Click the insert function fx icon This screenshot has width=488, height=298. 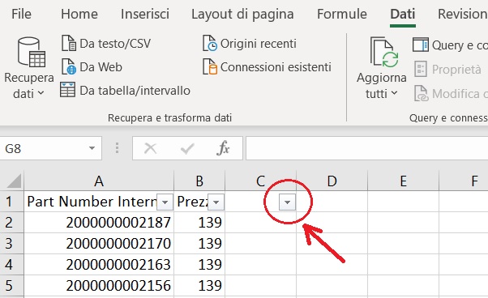[x=223, y=148]
